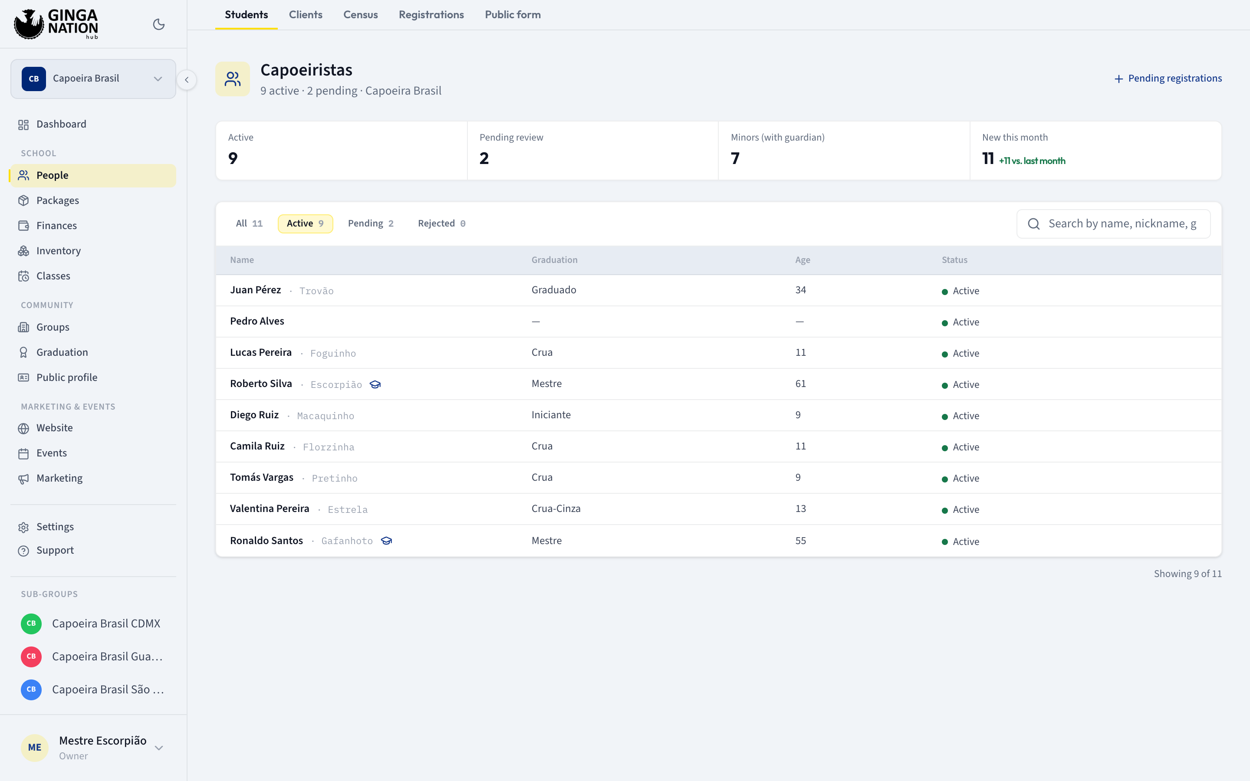The image size is (1250, 781).
Task: Open Inventory via its blocks icon
Action: (23, 251)
